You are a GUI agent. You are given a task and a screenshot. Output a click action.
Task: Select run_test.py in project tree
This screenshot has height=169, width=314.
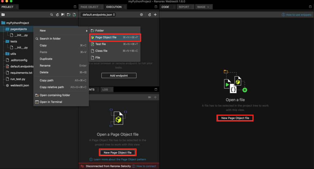18,79
